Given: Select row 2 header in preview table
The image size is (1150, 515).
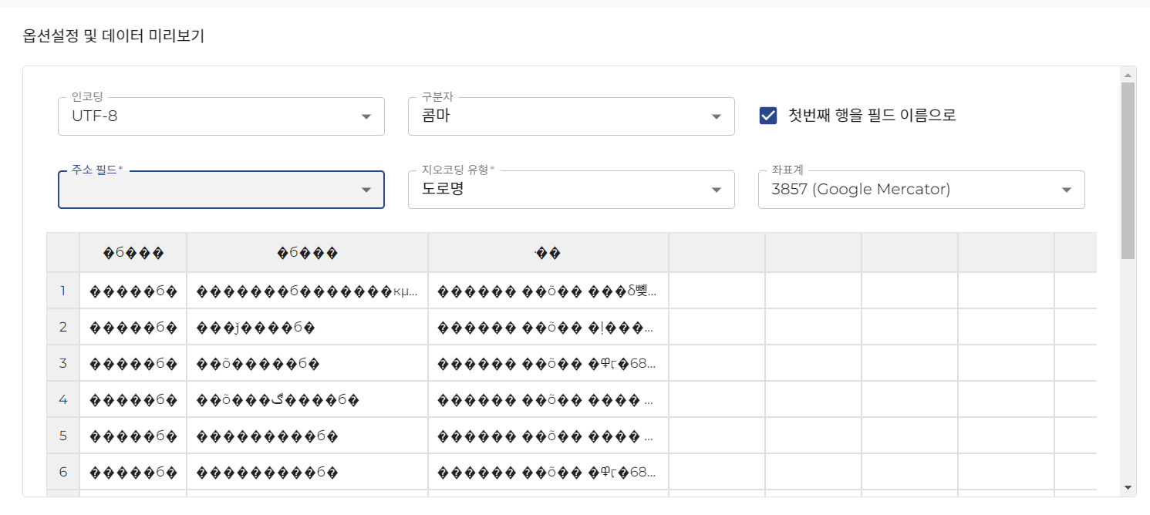Looking at the screenshot, I should 63,327.
